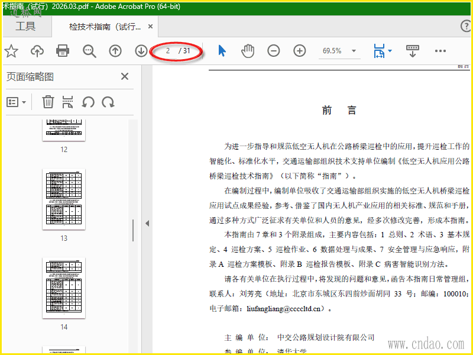Open fit page options dropdown arrow
The height and width of the screenshot is (355, 473).
point(390,51)
